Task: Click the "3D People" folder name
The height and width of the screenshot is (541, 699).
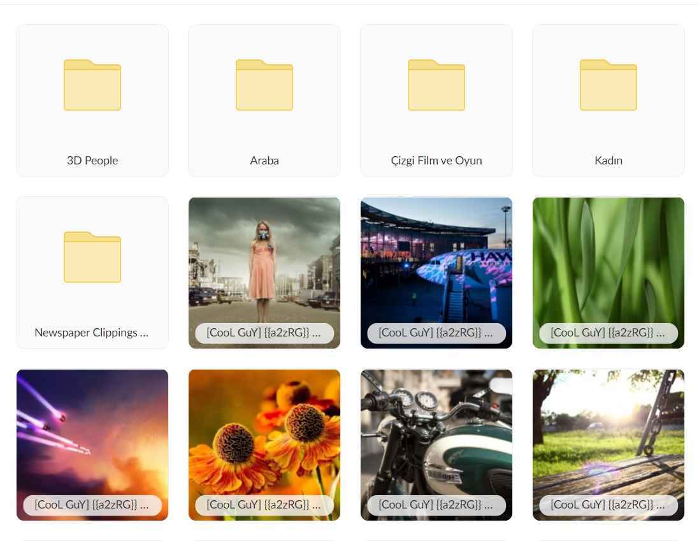Action: 92,161
